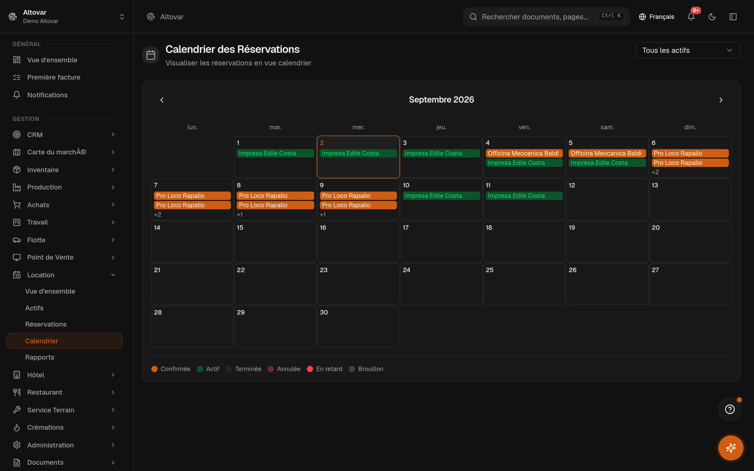Select the Calendrier submenu item

tap(64, 341)
